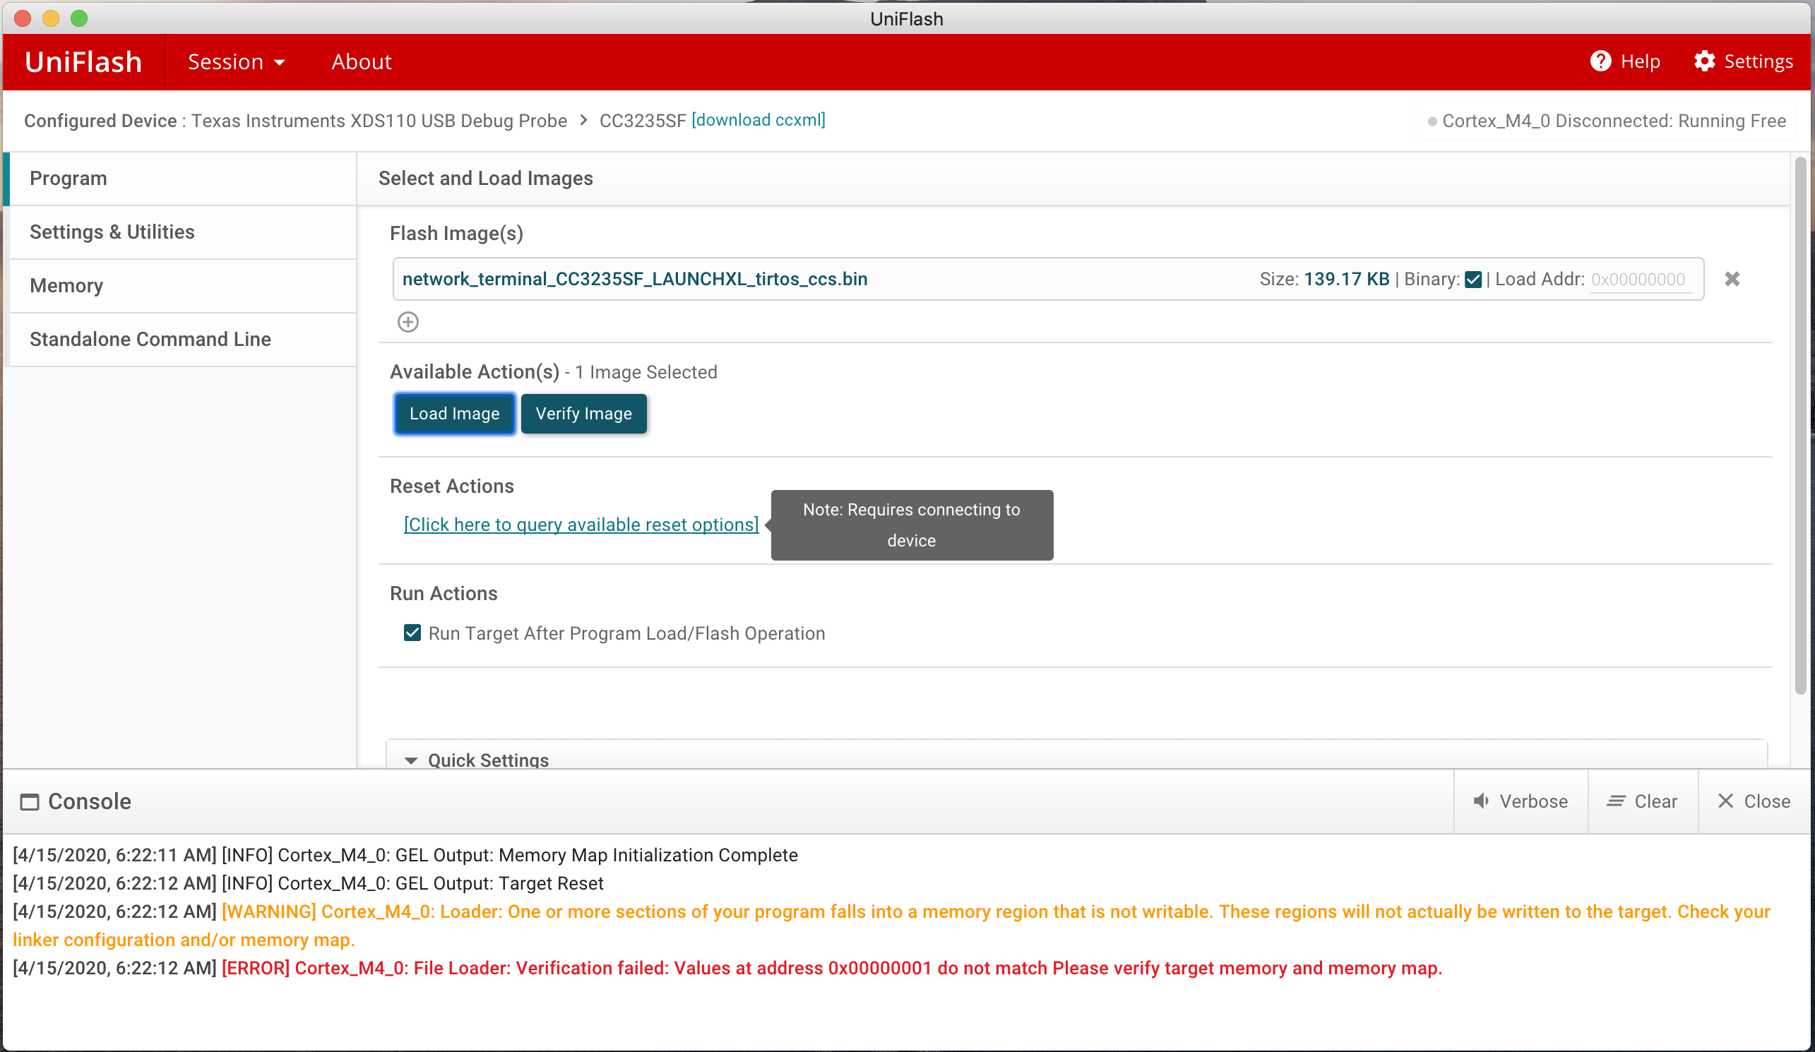1815x1052 pixels.
Task: Close the console panel
Action: coord(1753,801)
